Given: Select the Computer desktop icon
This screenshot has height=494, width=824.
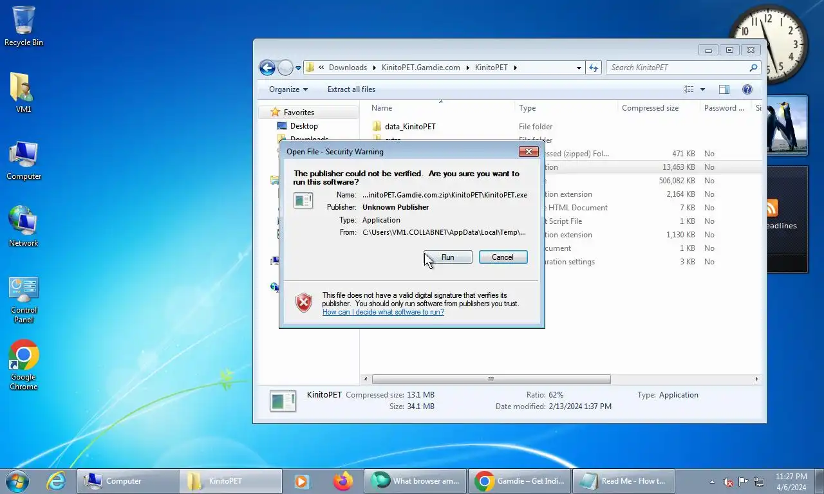Looking at the screenshot, I should point(24,160).
